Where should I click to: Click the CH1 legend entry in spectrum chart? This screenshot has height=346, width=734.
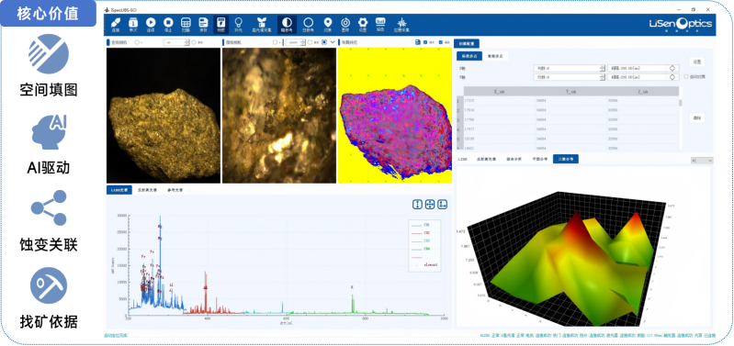pyautogui.click(x=422, y=225)
